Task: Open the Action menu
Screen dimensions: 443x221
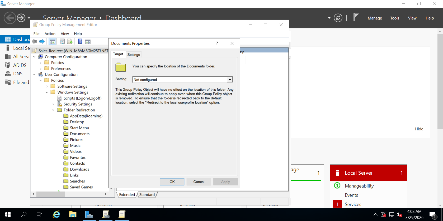Action: click(50, 34)
